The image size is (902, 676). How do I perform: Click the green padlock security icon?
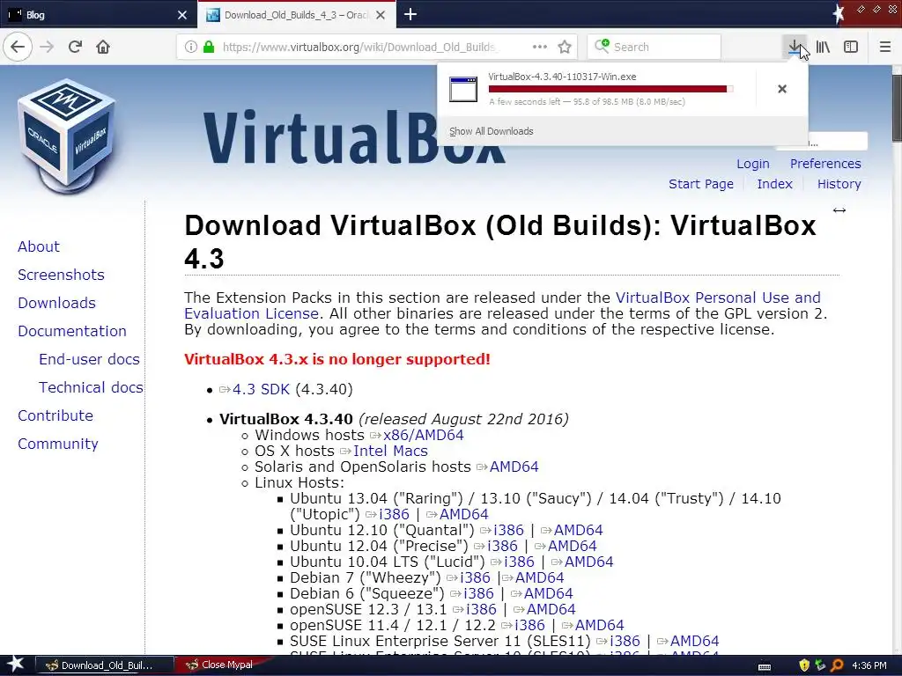click(209, 47)
